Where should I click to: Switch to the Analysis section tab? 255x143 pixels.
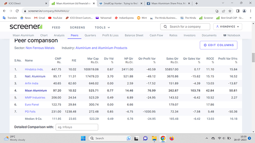pyautogui.click(x=59, y=35)
